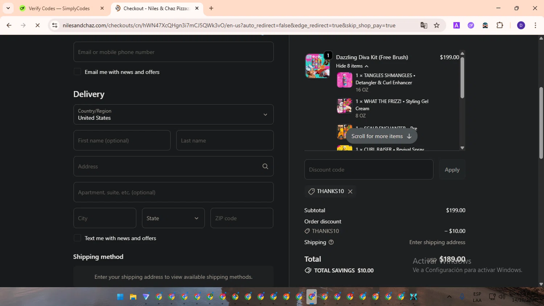Open the profile D avatar
Image resolution: width=544 pixels, height=306 pixels.
[521, 25]
